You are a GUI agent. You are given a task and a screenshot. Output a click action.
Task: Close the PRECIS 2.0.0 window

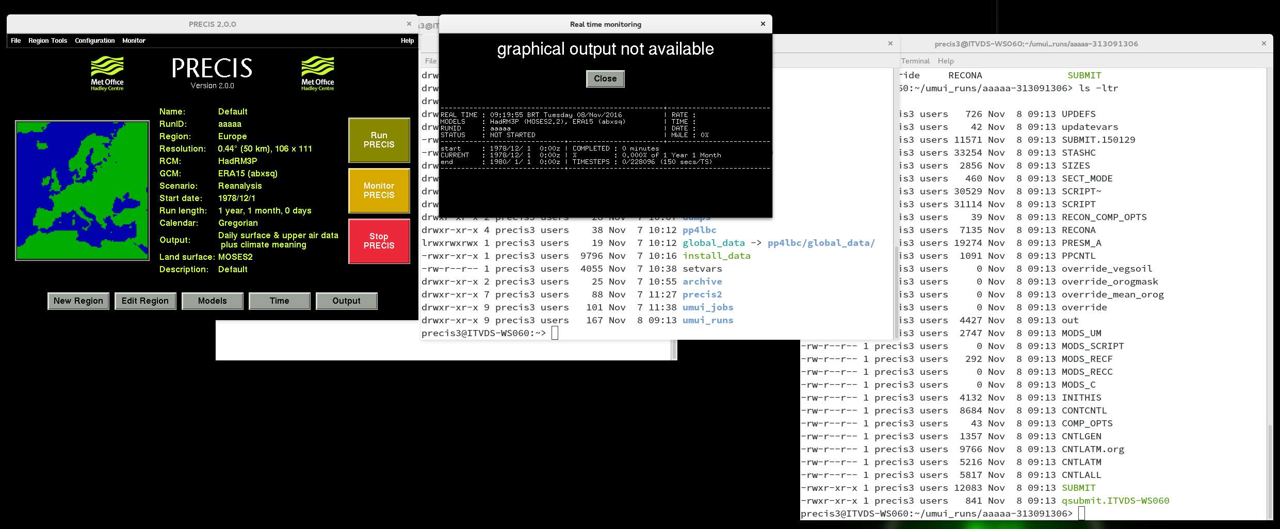point(409,24)
